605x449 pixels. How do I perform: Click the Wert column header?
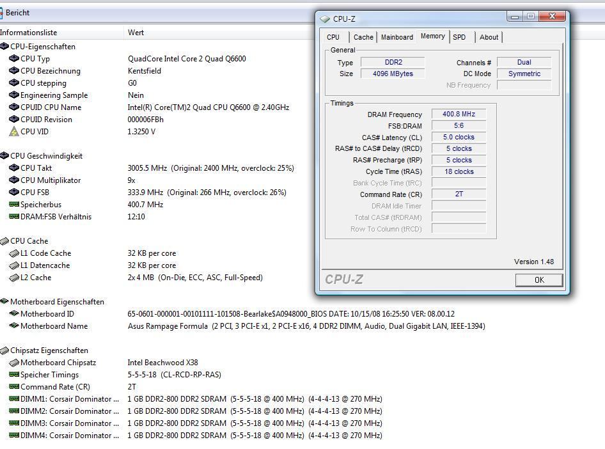(136, 33)
